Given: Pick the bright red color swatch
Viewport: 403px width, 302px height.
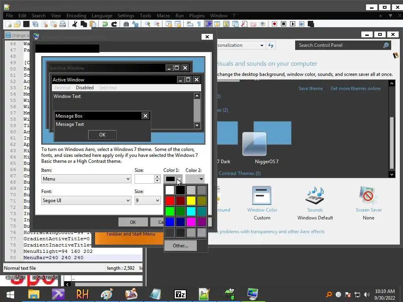Looking at the screenshot, I should point(170,201).
